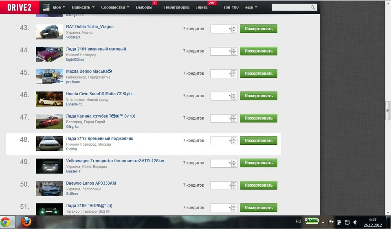Expand the Сообщества dropdown
Viewport: 391px width, 229px height.
(115, 7)
